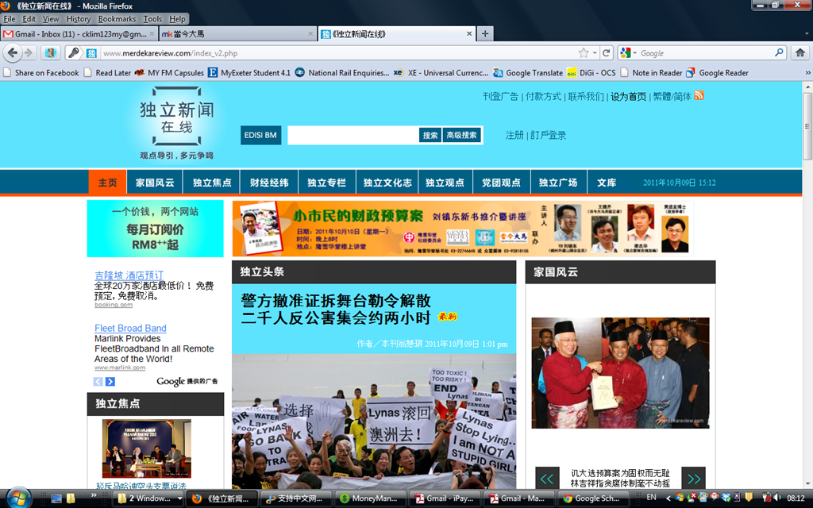
Task: Show the previous Google ad with left arrow
Action: point(98,382)
